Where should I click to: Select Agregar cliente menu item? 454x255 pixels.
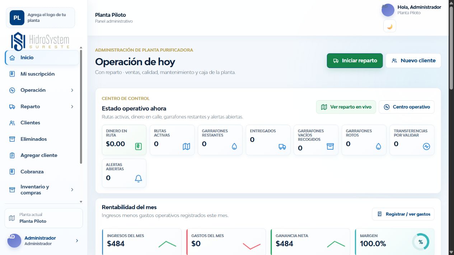42,155
